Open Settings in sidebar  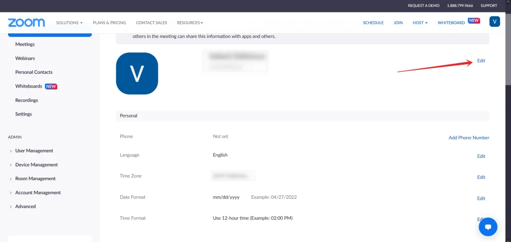tap(23, 114)
